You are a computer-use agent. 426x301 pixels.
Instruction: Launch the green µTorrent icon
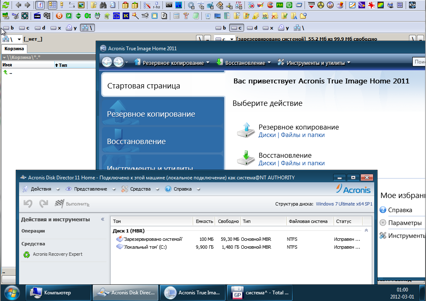(69, 16)
